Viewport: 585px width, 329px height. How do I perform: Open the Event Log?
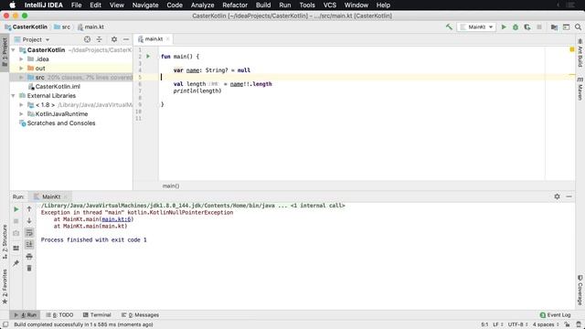click(555, 314)
